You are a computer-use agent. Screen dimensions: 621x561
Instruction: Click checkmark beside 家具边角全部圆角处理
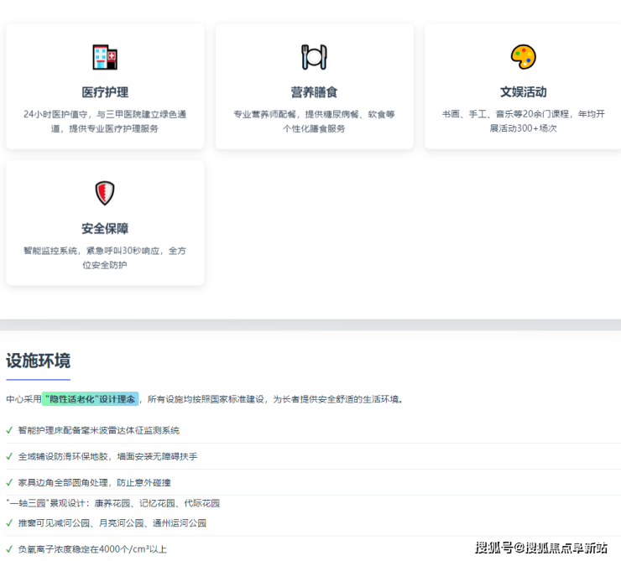(9, 482)
